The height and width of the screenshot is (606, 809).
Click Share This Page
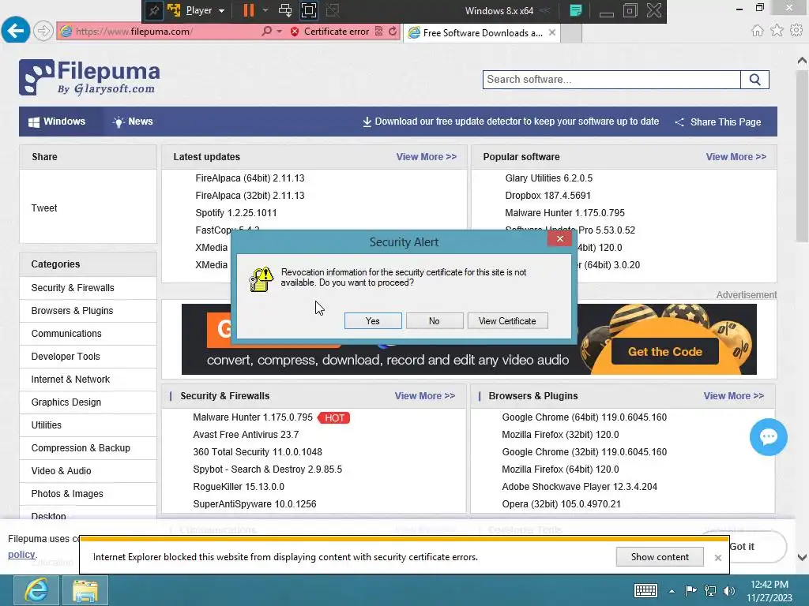click(x=717, y=122)
